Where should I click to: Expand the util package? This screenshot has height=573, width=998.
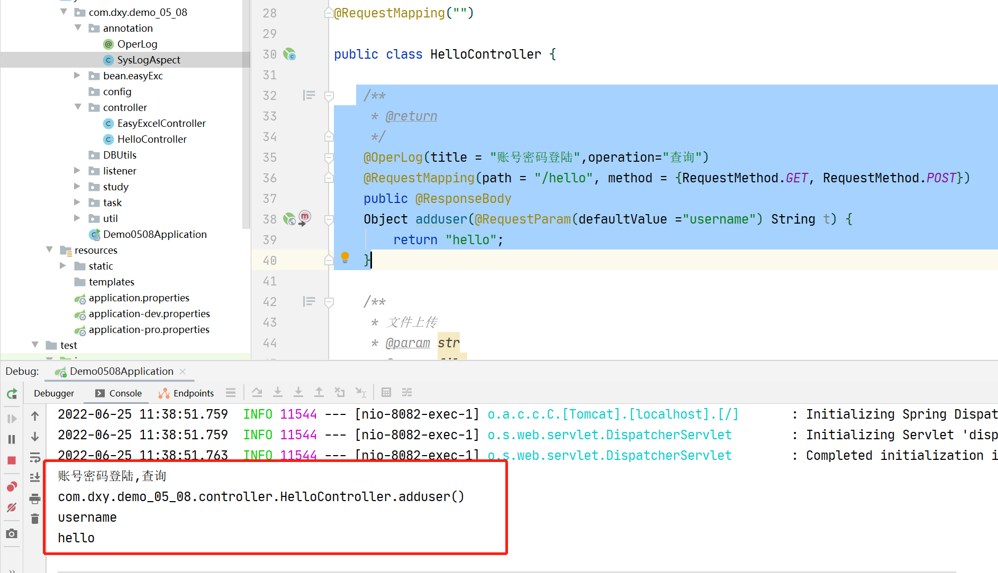tap(77, 218)
